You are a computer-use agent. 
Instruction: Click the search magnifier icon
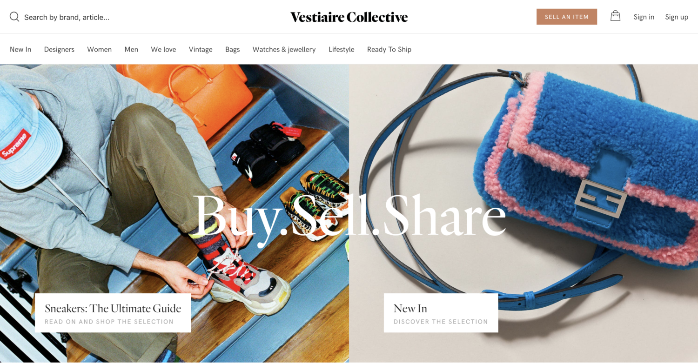click(x=14, y=17)
